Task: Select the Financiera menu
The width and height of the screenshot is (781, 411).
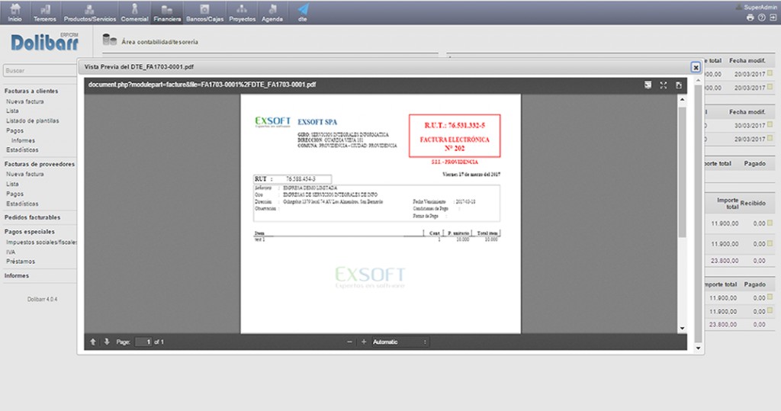Action: point(167,12)
